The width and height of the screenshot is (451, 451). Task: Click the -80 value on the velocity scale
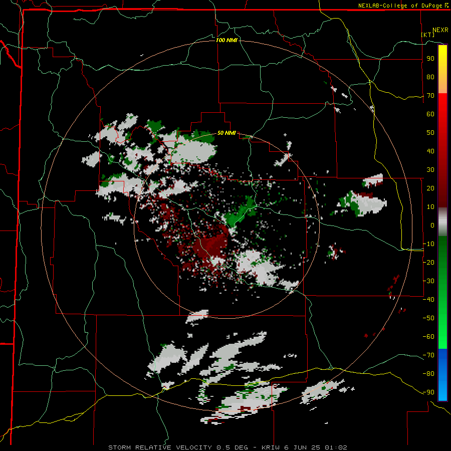point(428,374)
